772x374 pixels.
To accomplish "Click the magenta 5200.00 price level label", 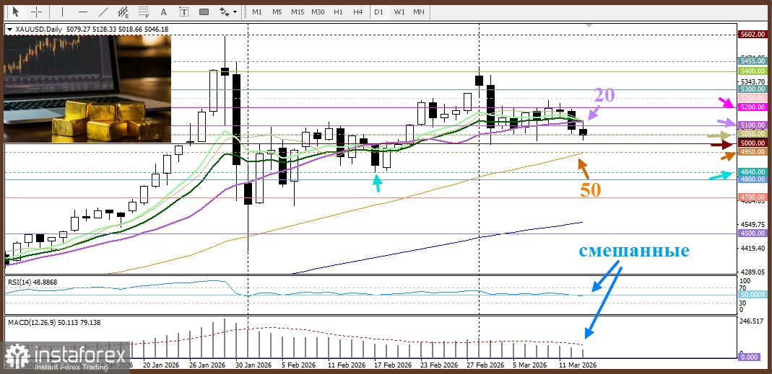I will (752, 107).
